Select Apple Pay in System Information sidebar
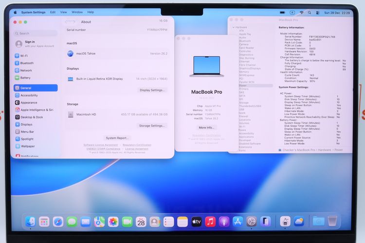The width and height of the screenshot is (365, 243). pos(245,34)
